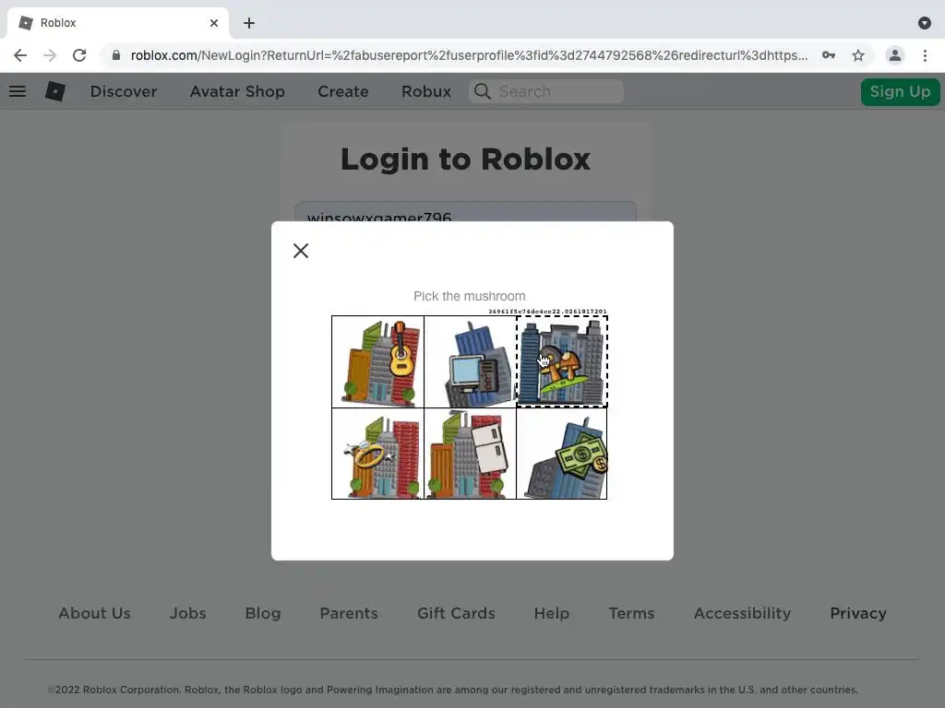Close the Roblox browser tab
The width and height of the screenshot is (945, 708).
pyautogui.click(x=214, y=23)
